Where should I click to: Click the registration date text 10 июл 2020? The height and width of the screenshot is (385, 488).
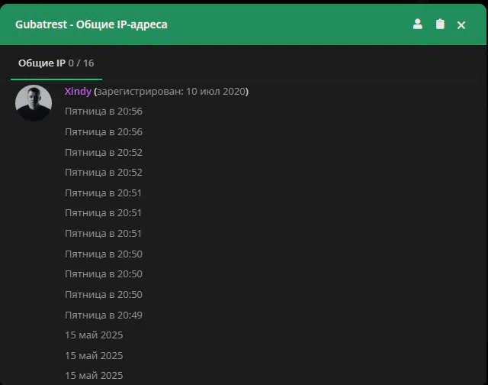click(217, 92)
